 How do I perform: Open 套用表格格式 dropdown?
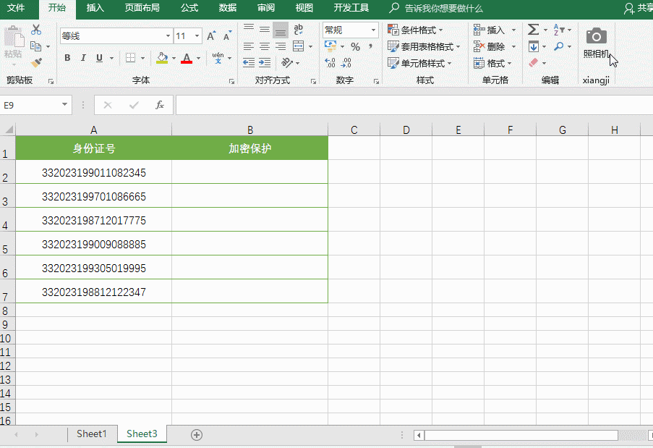(x=424, y=46)
